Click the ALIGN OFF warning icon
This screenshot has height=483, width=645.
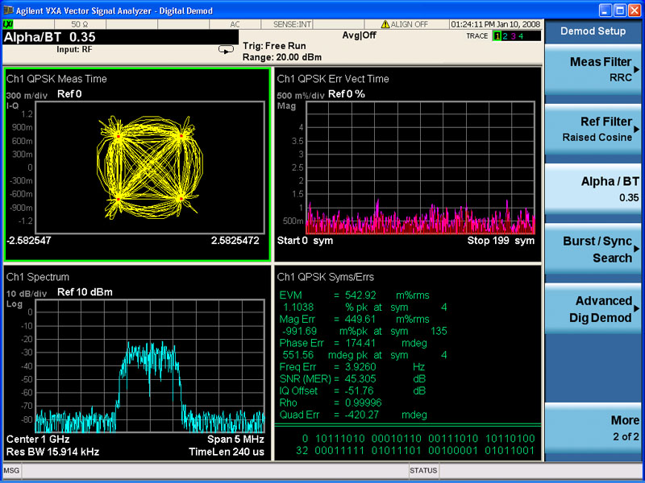coord(385,24)
